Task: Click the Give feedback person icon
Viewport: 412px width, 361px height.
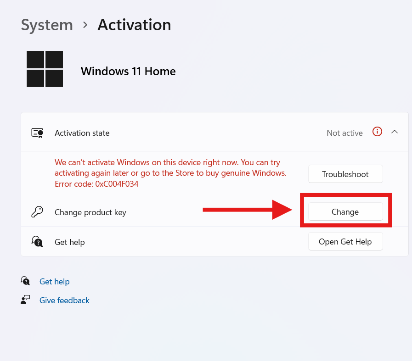Action: tap(25, 300)
